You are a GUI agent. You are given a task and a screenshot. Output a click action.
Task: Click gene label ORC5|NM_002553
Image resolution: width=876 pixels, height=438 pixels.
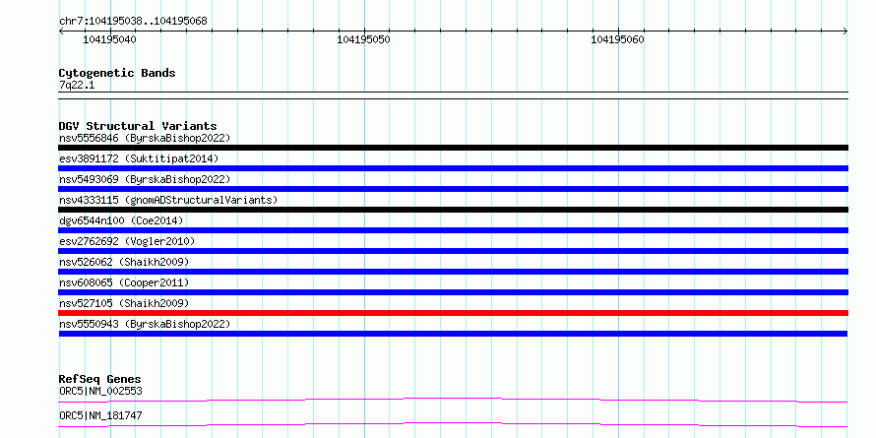(x=100, y=391)
